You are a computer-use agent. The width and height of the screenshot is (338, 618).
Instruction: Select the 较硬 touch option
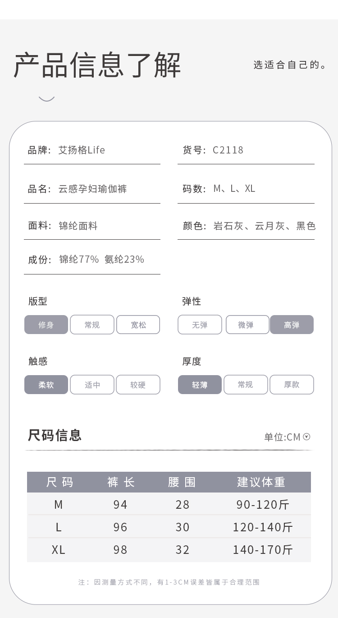(x=138, y=385)
